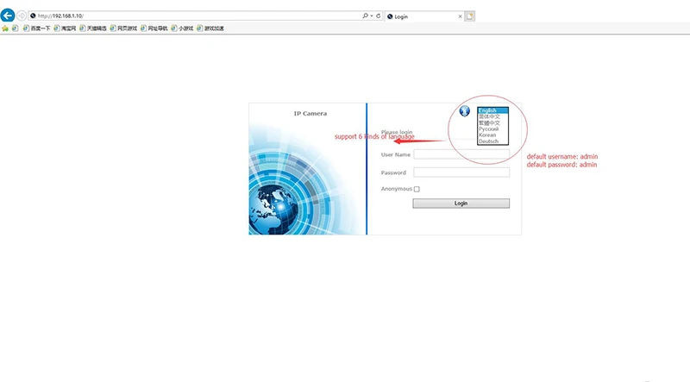Choose Русский in the language list

point(492,129)
